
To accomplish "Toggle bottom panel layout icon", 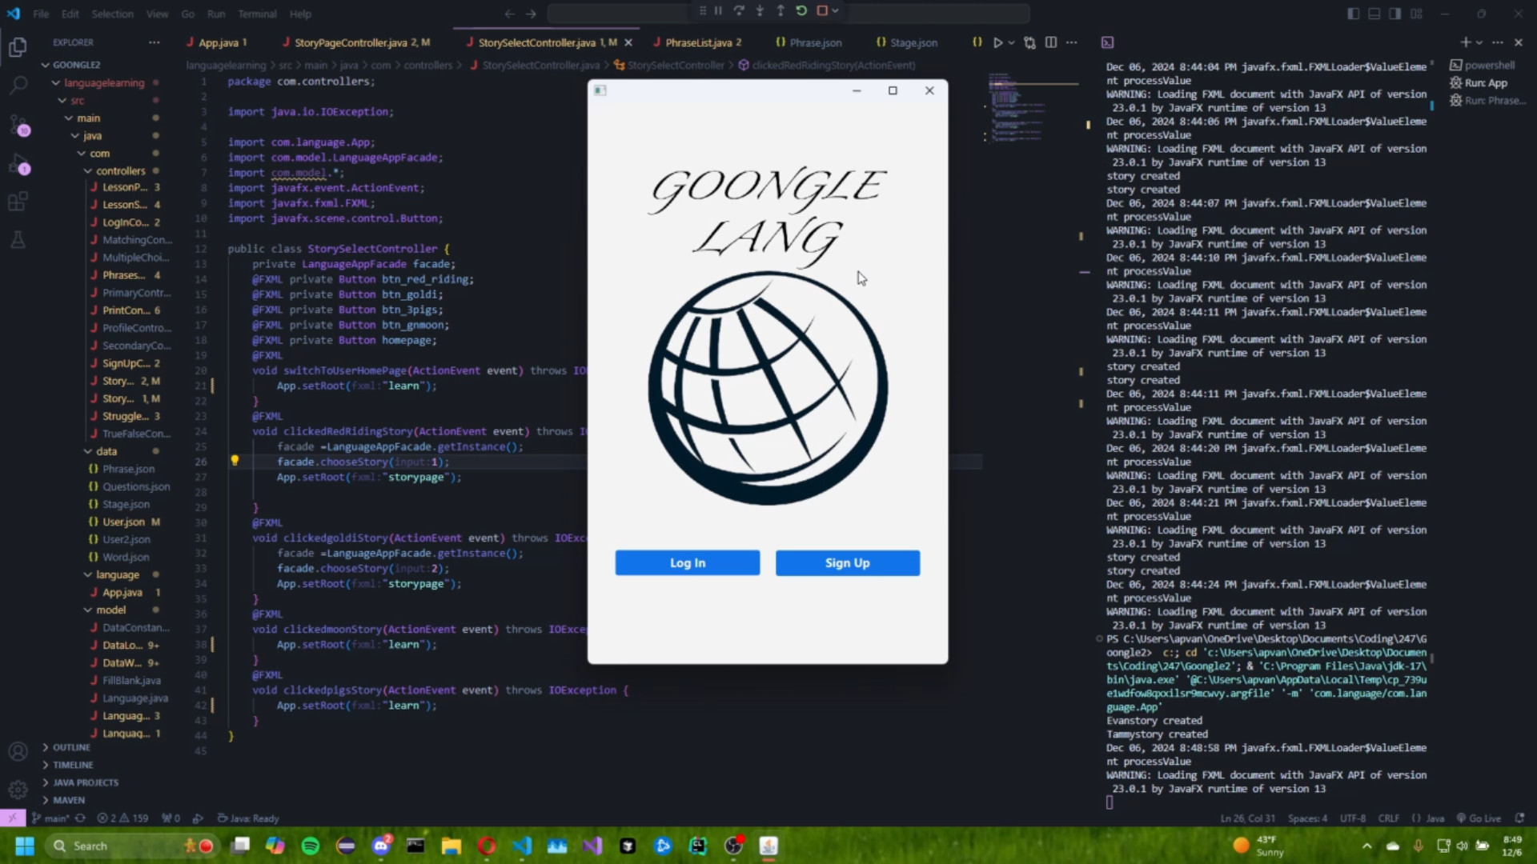I will click(x=1374, y=14).
